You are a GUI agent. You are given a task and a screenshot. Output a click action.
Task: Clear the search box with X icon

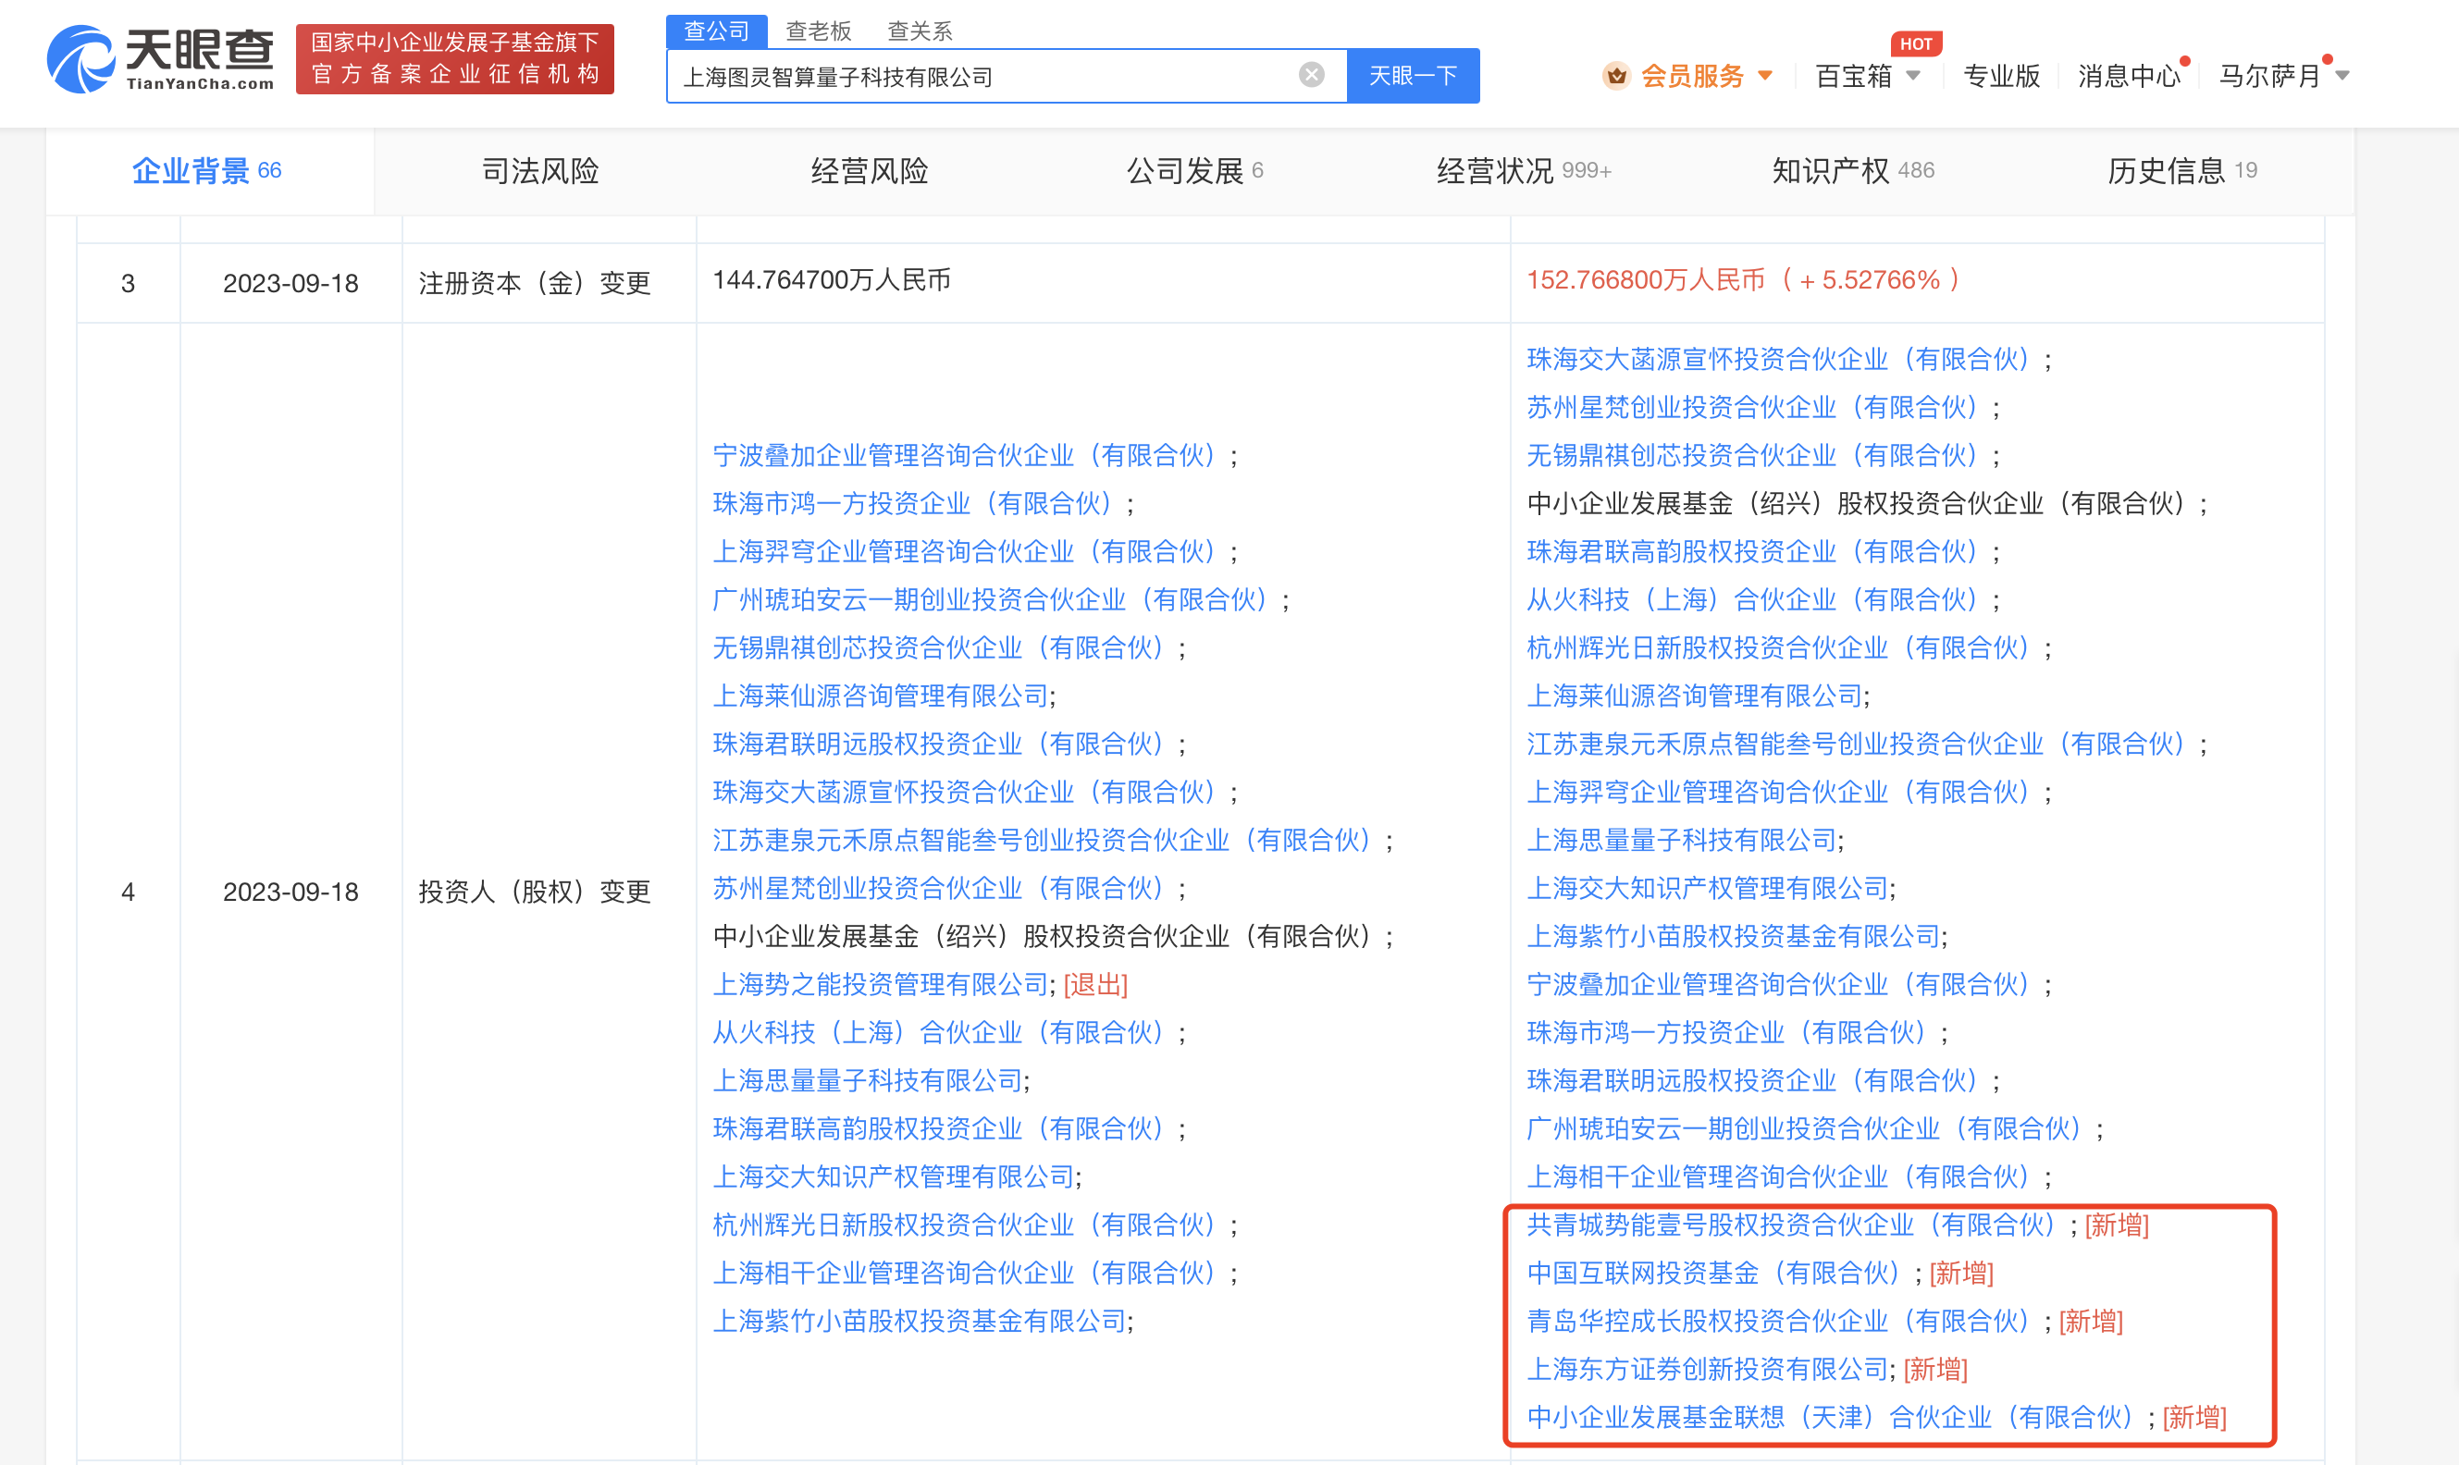pyautogui.click(x=1311, y=75)
